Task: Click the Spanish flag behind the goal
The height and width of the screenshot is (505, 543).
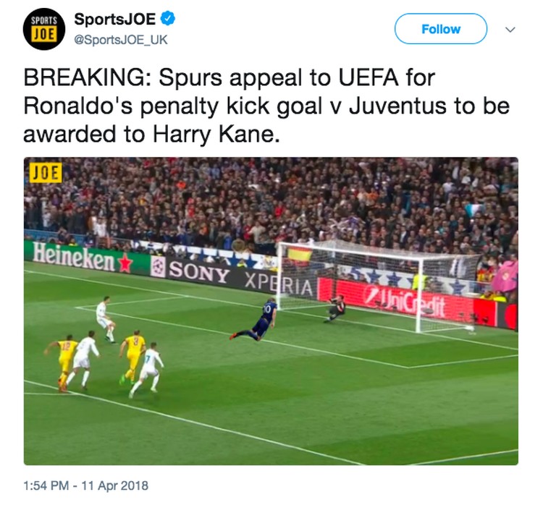Action: tap(300, 255)
